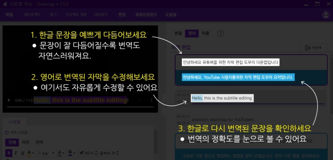Click the 글자수 30 stepper arrows

118,153
